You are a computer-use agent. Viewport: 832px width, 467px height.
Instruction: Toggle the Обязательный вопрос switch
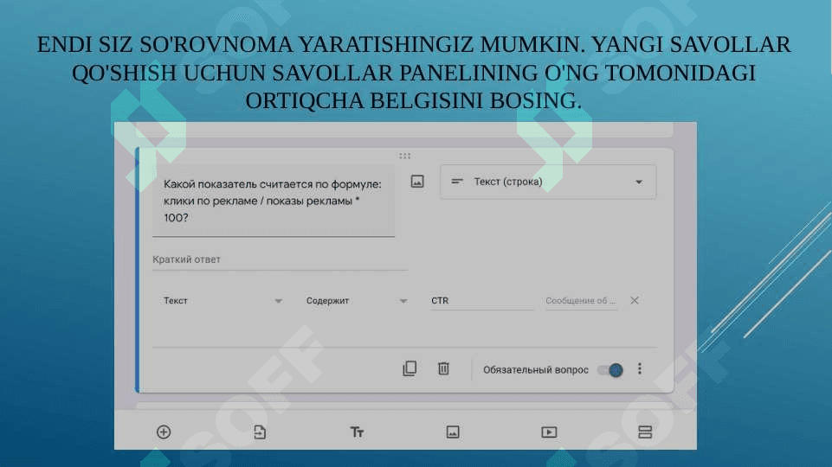tap(609, 369)
